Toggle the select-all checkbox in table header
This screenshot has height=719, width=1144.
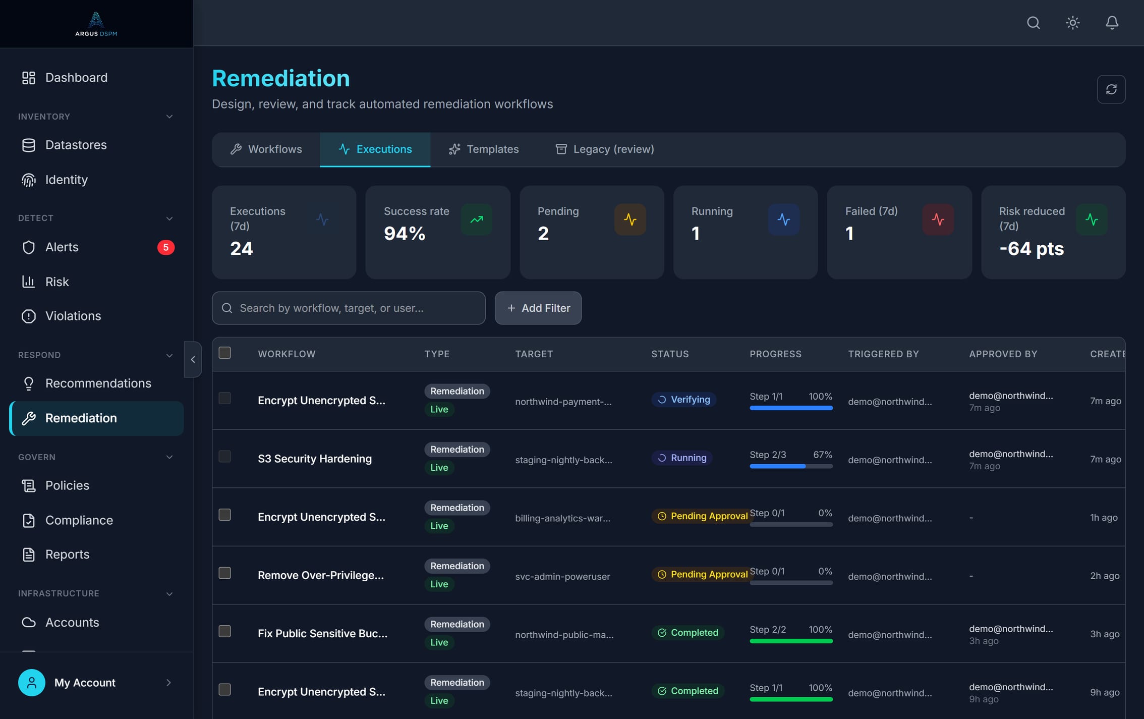[x=224, y=353]
